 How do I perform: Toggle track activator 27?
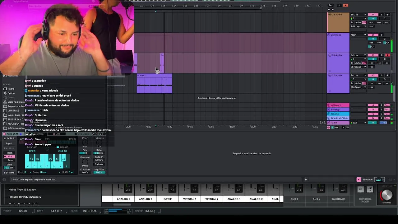373,75
